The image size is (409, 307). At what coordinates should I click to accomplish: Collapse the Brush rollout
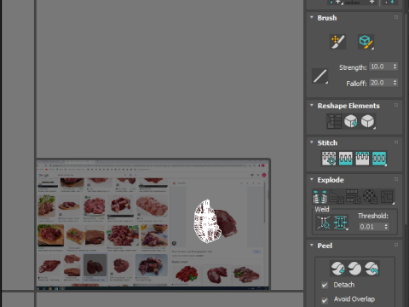[x=312, y=18]
